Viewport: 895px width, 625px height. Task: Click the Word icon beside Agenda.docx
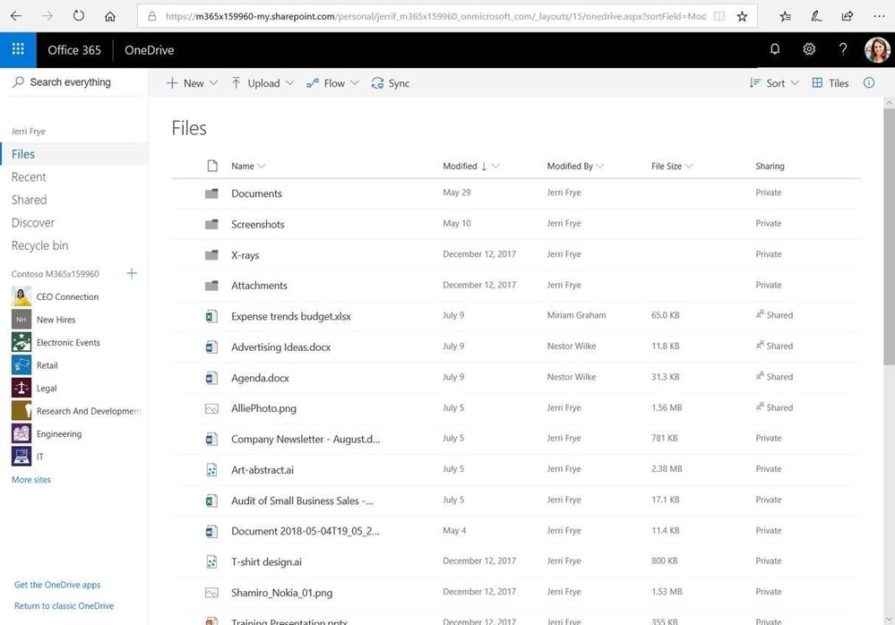[x=211, y=377]
